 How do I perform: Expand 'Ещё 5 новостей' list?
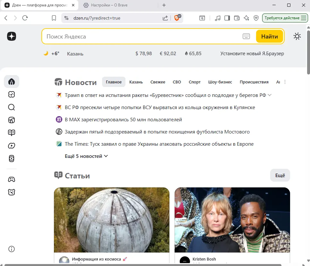point(86,156)
